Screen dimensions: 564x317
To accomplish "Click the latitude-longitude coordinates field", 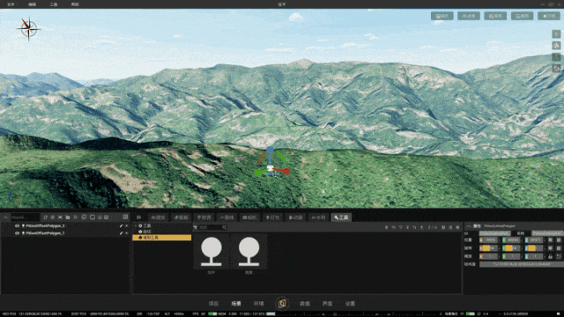I will pos(522,264).
